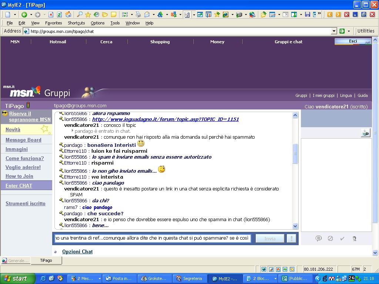Click the page scrollbar up arrow
The image size is (379, 284).
[x=375, y=40]
